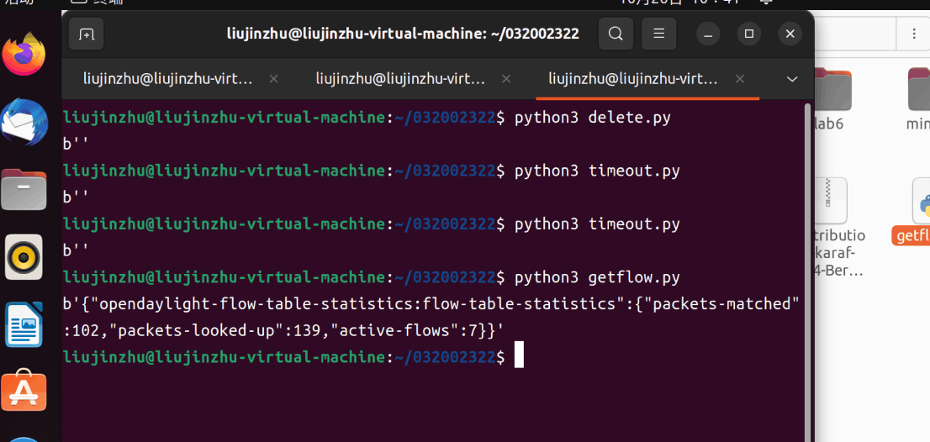Viewport: 930px width, 442px height.
Task: Close the second terminal tab
Action: [506, 79]
